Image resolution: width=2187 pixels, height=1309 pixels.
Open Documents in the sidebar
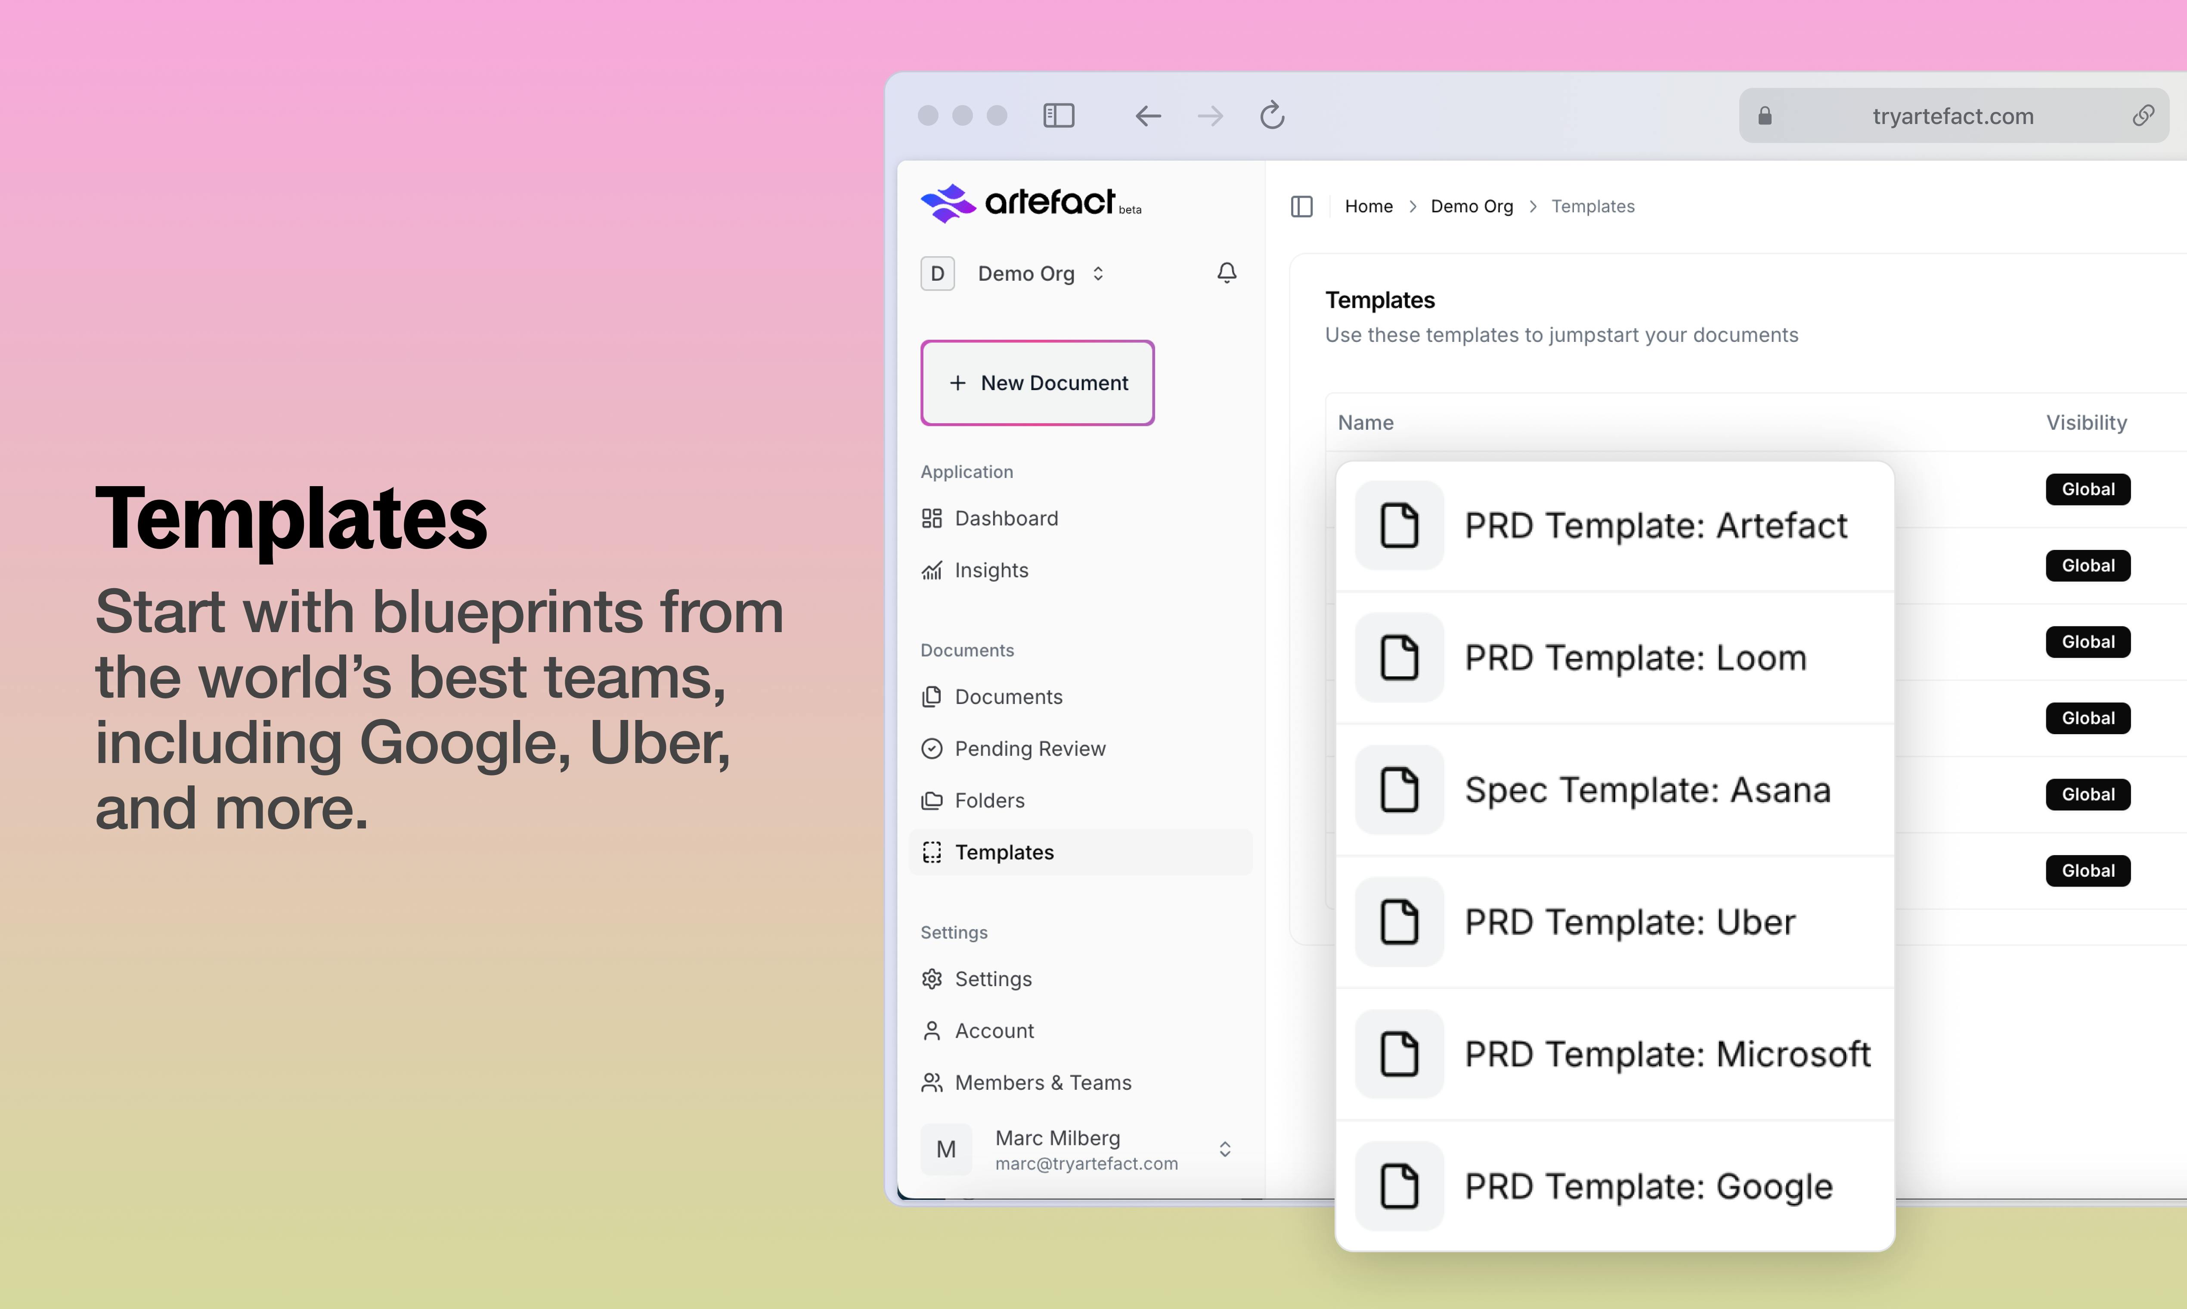(x=1080, y=697)
